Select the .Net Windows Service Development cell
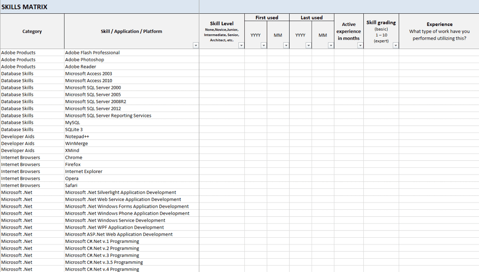The height and width of the screenshot is (272, 479). [x=132, y=220]
